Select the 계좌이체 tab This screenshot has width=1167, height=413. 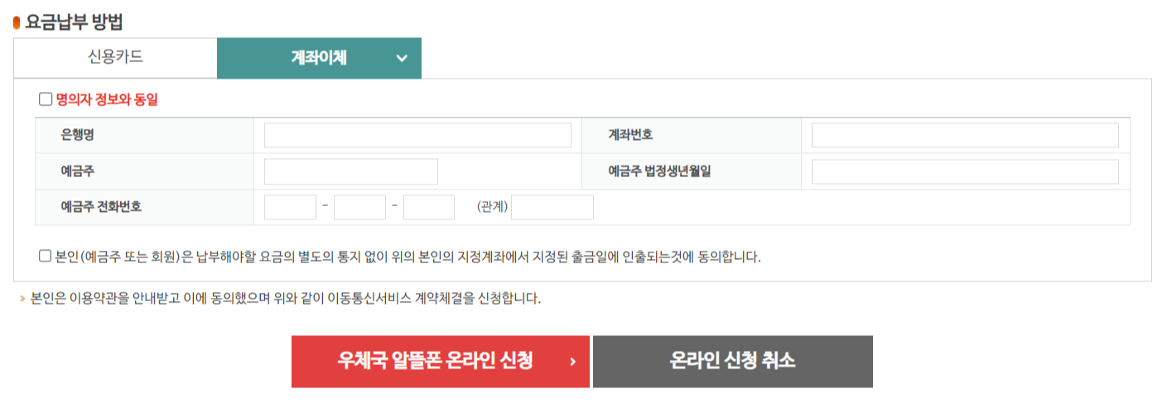coord(319,58)
